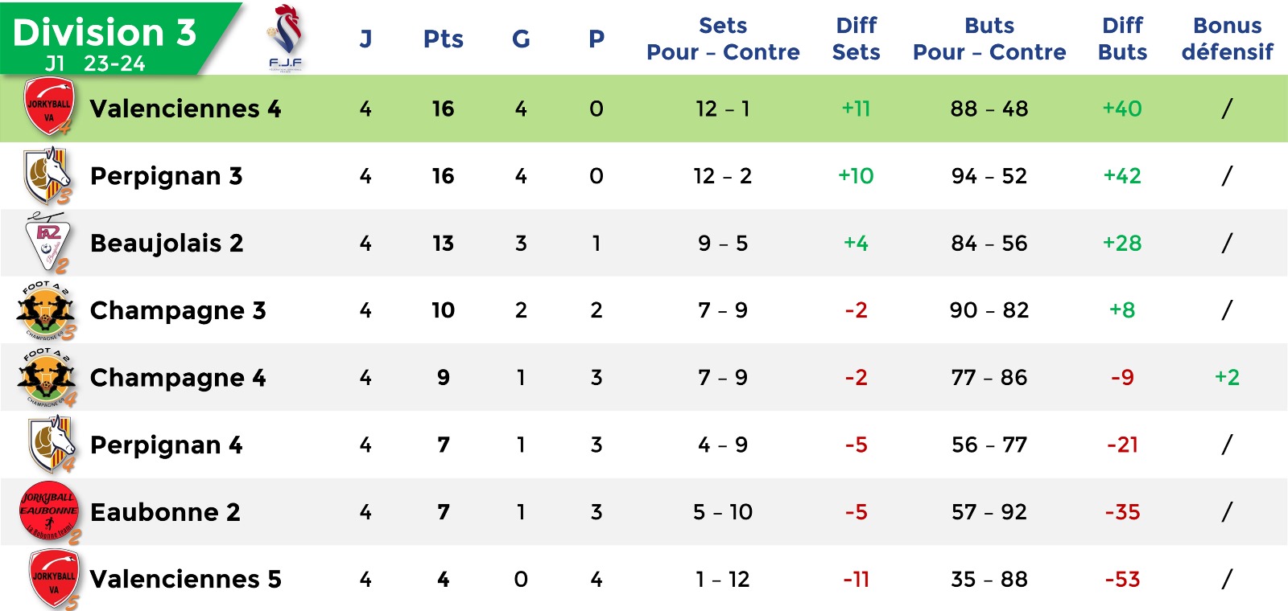Open the F.J.F federation rooster logo
This screenshot has height=611, width=1288.
(x=286, y=38)
